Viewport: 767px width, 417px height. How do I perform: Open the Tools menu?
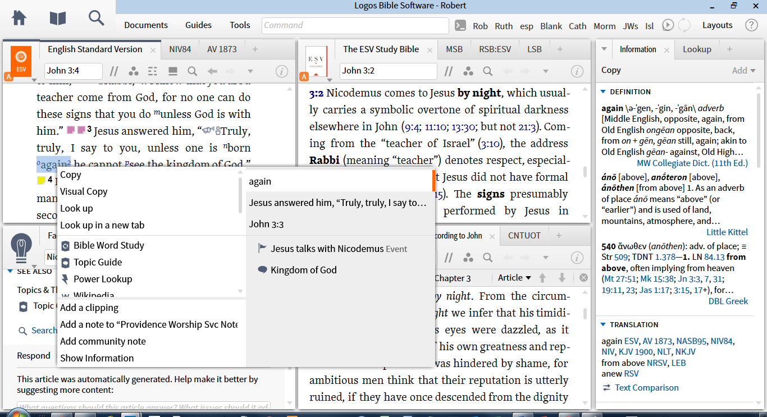point(240,25)
